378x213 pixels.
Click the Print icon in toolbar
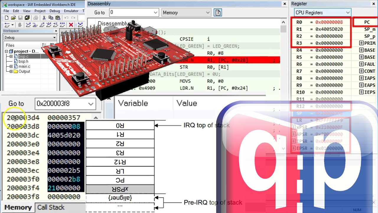pos(36,18)
